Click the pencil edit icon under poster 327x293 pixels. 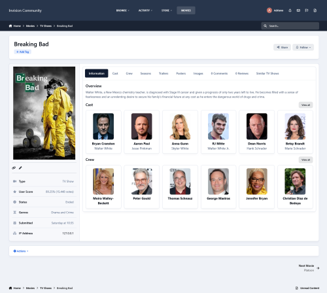20,167
